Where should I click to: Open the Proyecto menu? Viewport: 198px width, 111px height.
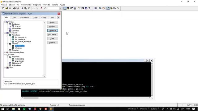coord(46,5)
